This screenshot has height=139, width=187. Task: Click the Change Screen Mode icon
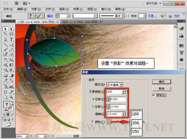coord(8,125)
